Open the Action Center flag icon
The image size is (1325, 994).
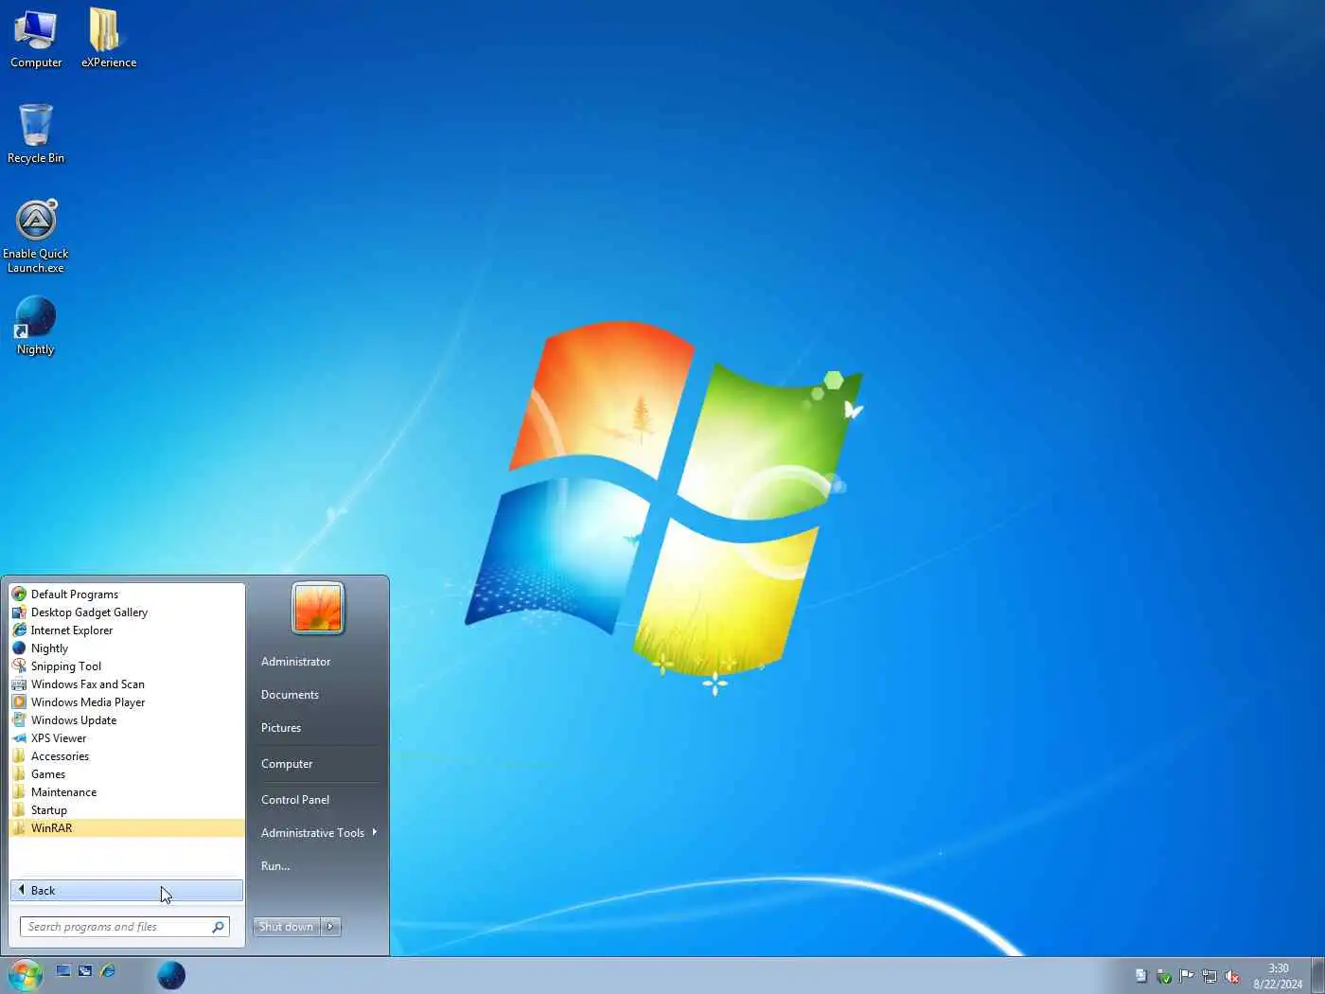1187,975
